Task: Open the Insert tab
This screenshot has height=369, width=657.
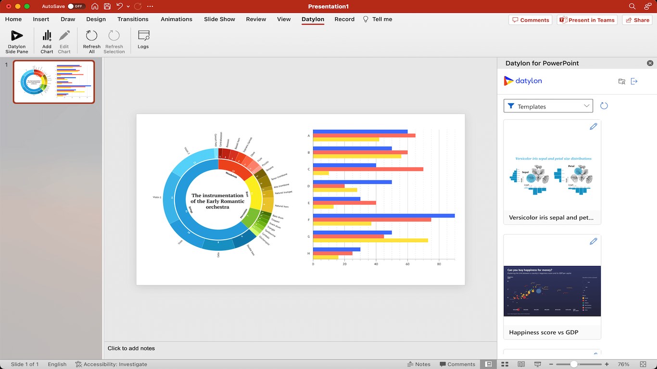Action: (x=41, y=19)
